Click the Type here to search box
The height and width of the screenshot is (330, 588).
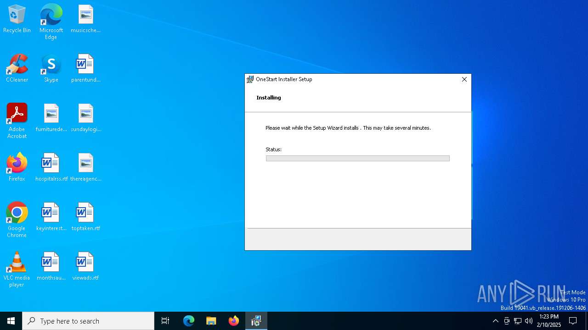pos(88,321)
